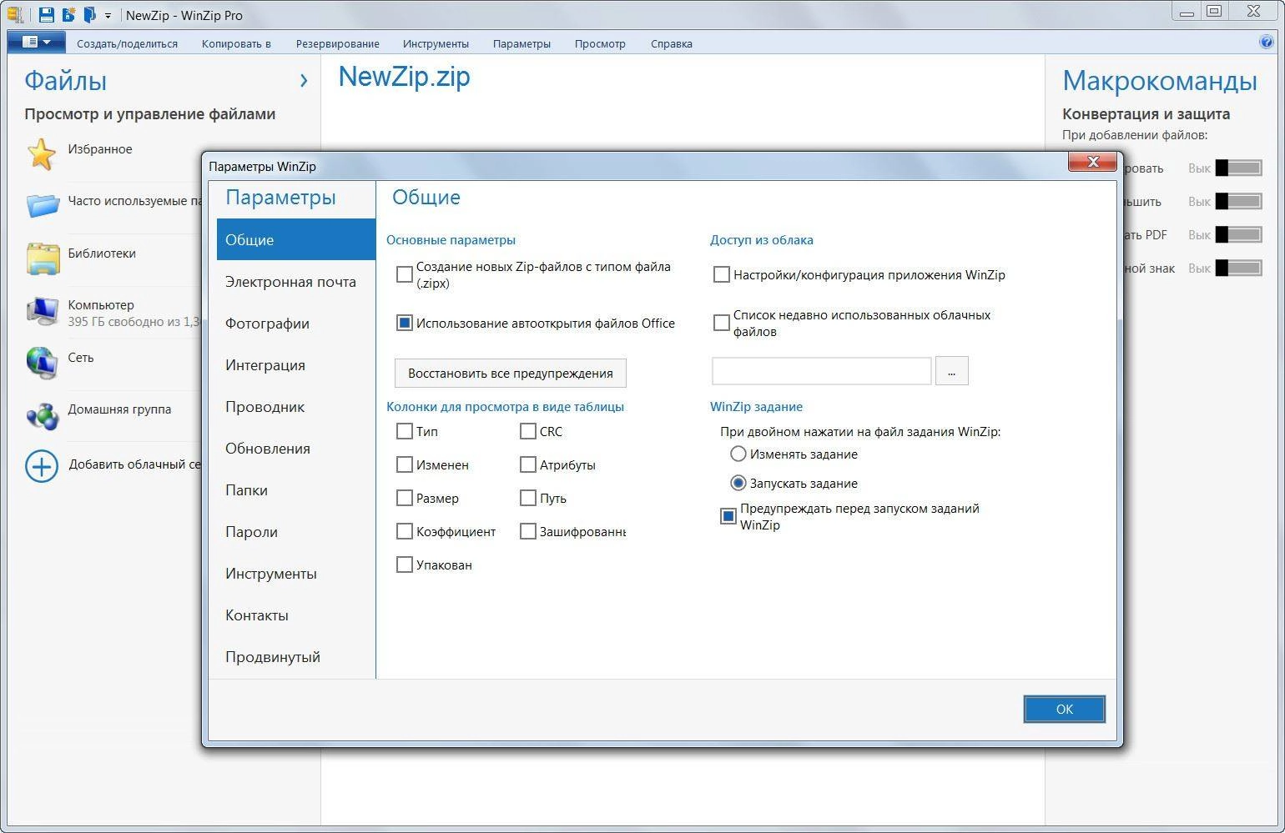The width and height of the screenshot is (1285, 833).
Task: Open the quick access toolbar customize arrow
Action: [x=108, y=15]
